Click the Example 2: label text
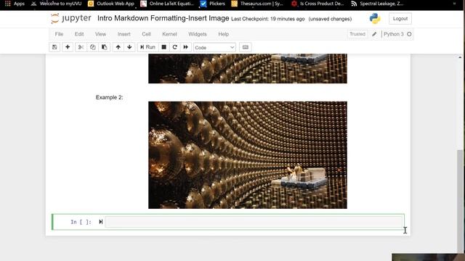The width and height of the screenshot is (465, 261). [x=109, y=97]
